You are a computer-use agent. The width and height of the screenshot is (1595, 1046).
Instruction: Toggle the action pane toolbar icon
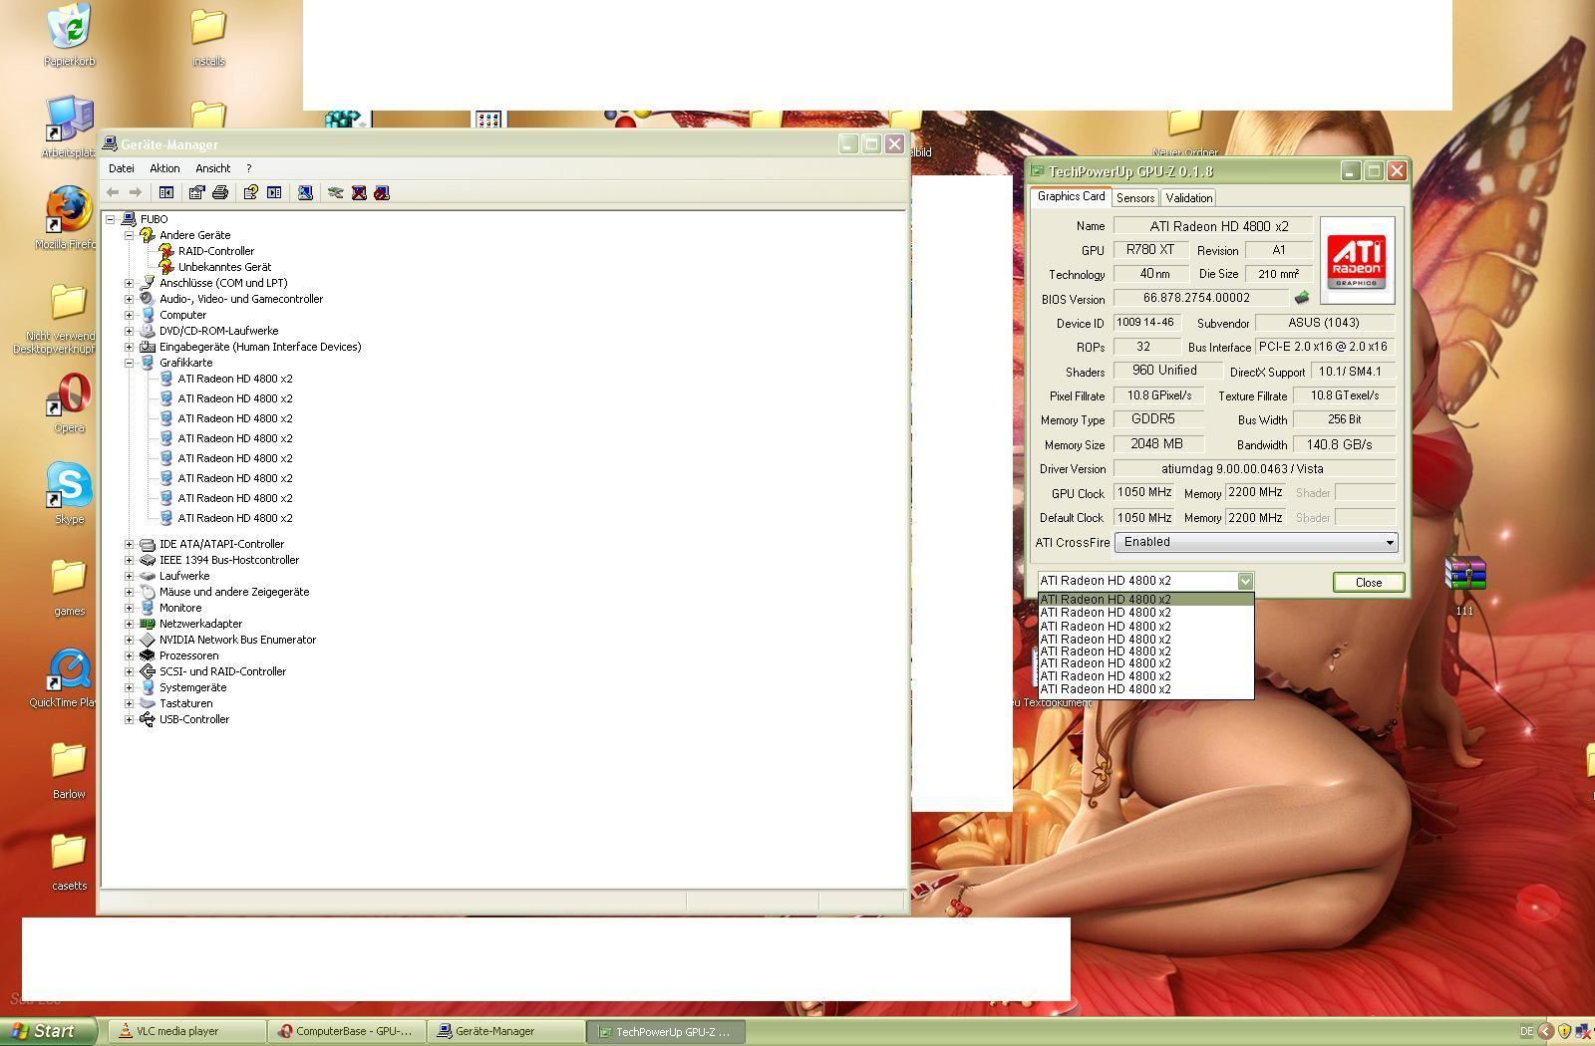pyautogui.click(x=274, y=192)
